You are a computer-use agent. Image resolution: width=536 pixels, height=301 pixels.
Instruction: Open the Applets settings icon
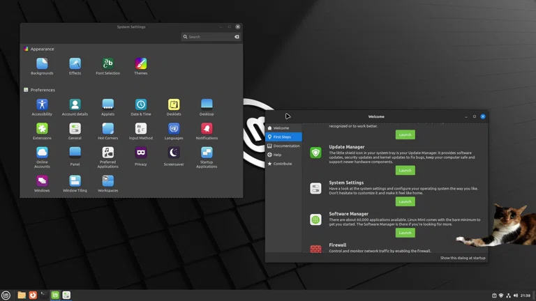pyautogui.click(x=107, y=107)
